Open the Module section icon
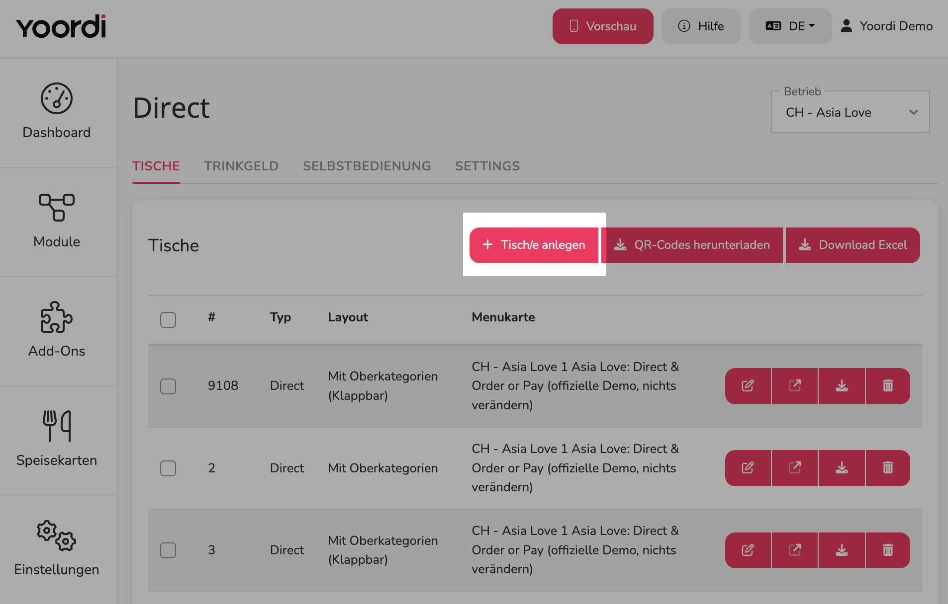Screen dimensions: 948x604 [x=57, y=207]
